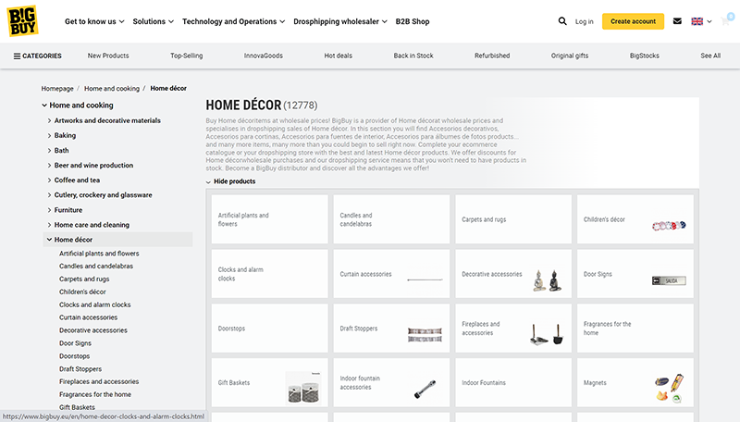
Task: Select Curtain accessories in sidebar
Action: tap(88, 317)
